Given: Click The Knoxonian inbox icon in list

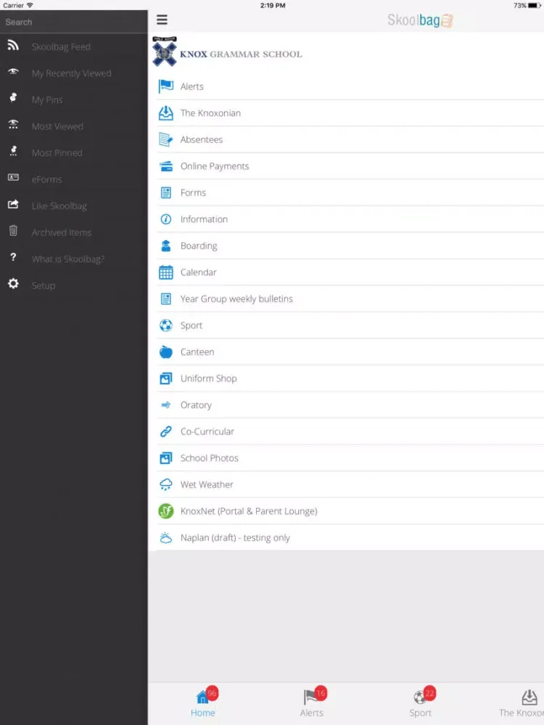Looking at the screenshot, I should click(x=165, y=113).
